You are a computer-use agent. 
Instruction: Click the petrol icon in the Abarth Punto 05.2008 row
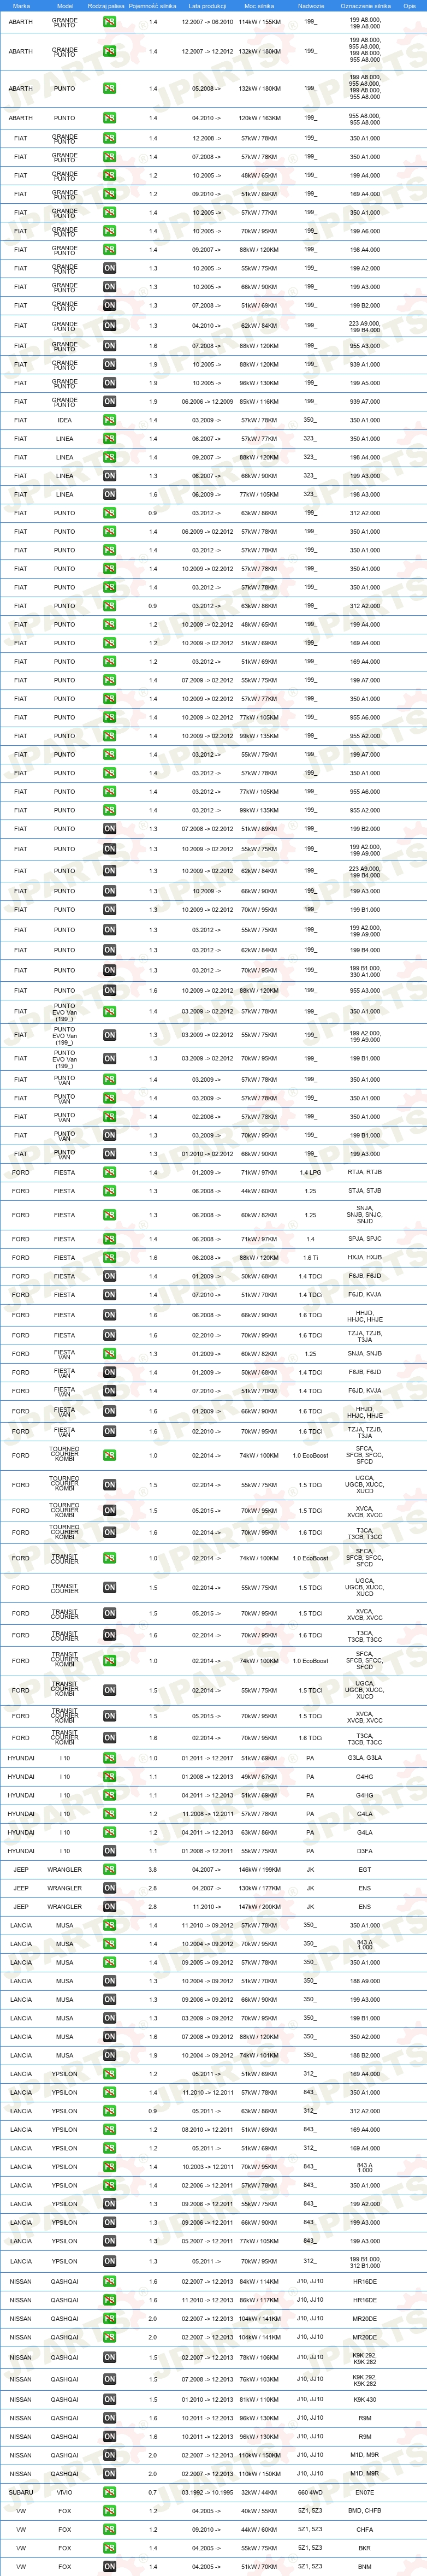[110, 88]
